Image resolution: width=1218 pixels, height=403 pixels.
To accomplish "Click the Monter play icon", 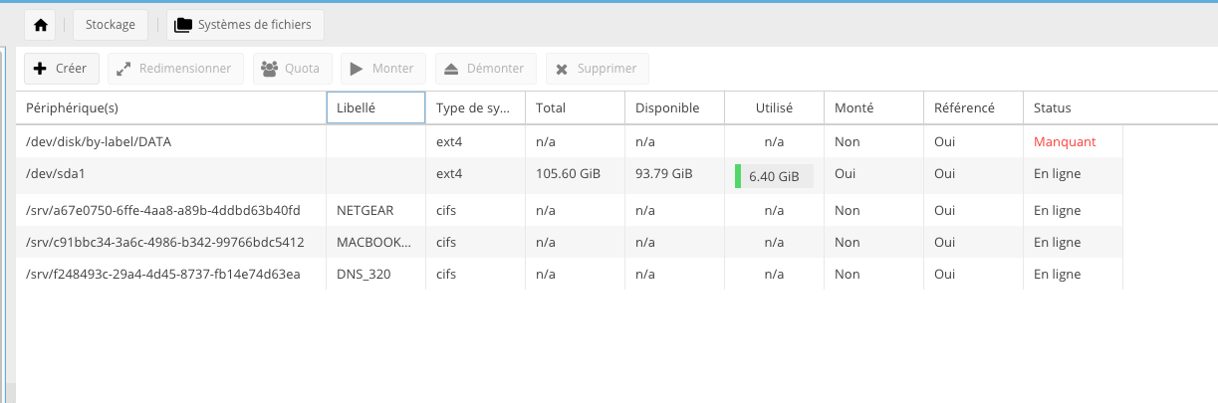I will coord(356,69).
